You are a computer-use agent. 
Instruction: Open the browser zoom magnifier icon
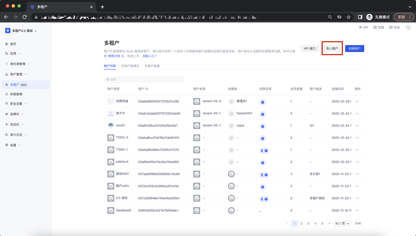330,17
